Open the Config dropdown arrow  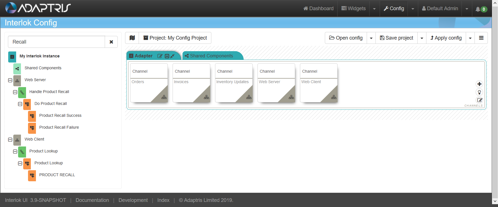[413, 9]
